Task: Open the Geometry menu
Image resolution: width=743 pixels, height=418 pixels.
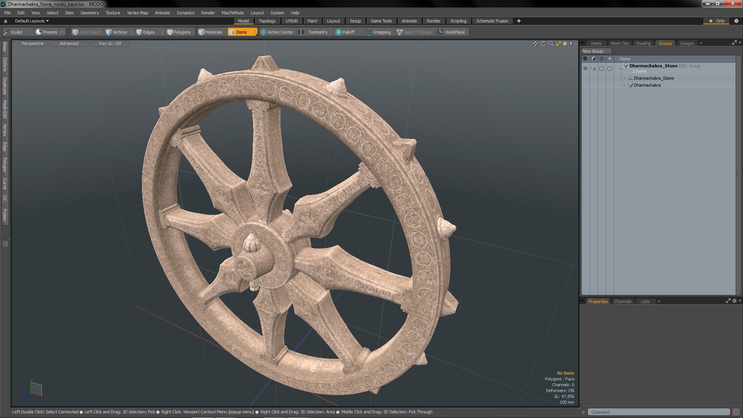Action: click(89, 13)
